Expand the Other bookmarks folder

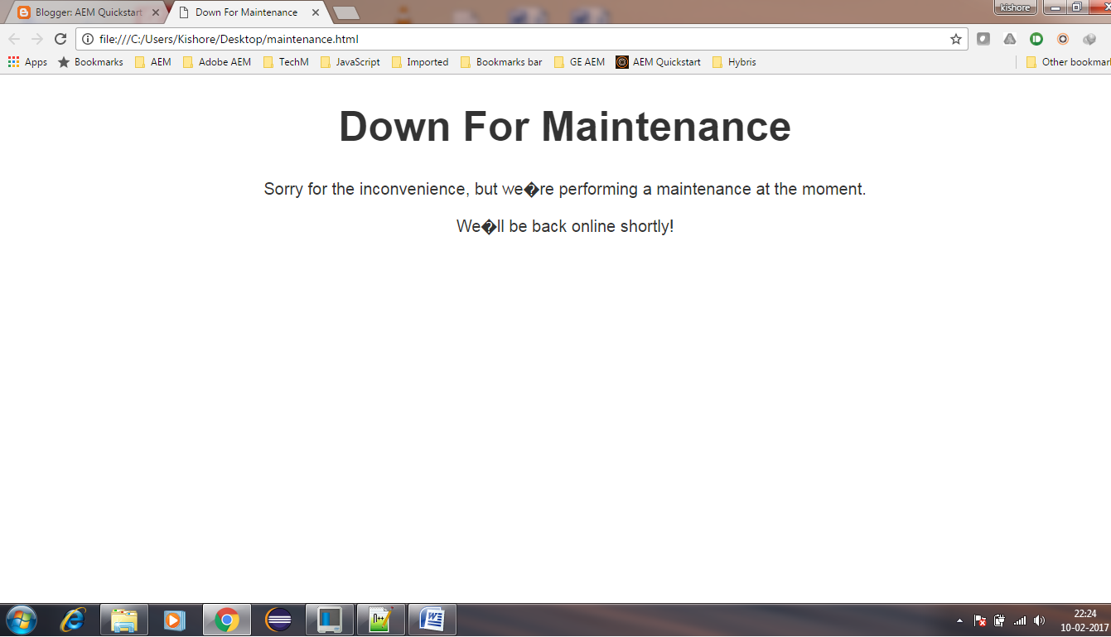1070,61
